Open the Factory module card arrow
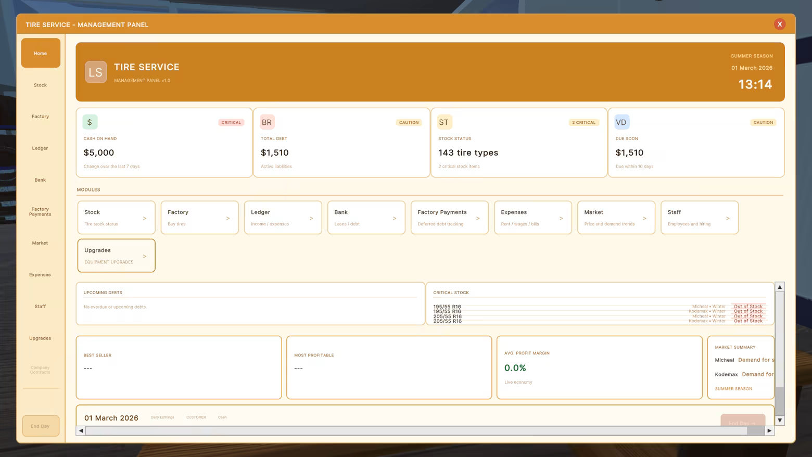This screenshot has width=812, height=457. pos(228,218)
